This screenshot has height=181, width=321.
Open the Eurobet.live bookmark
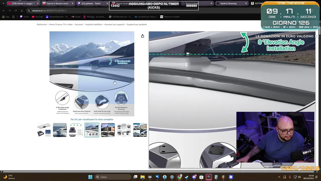[x=146, y=17]
